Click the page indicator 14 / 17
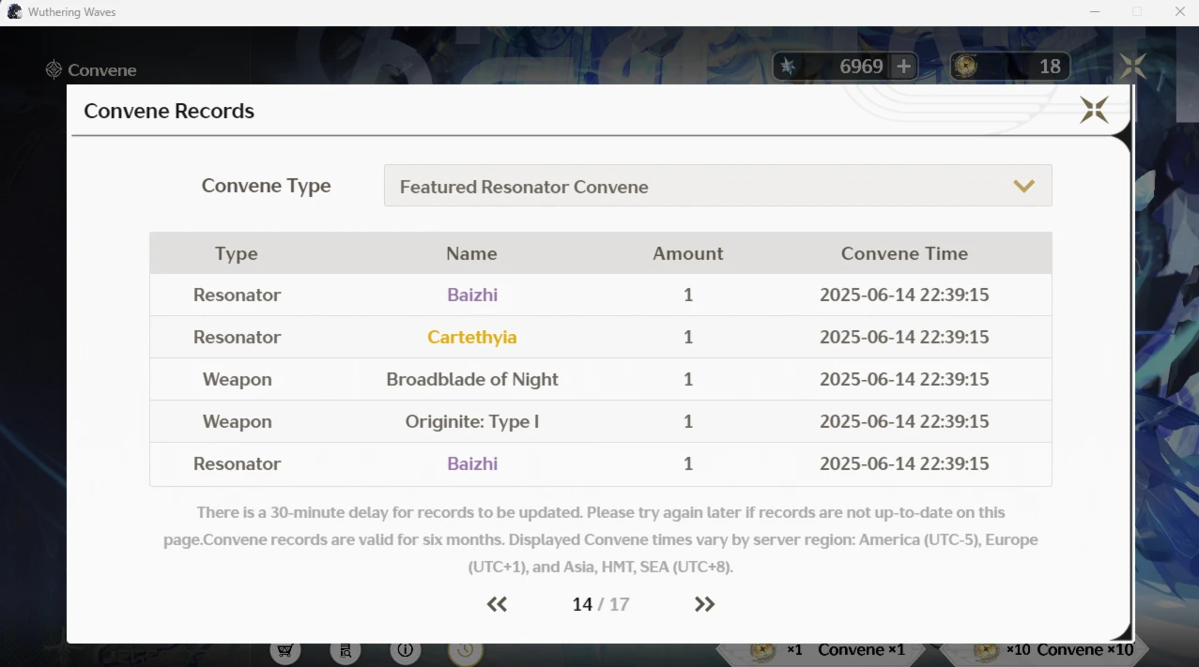Viewport: 1199px width, 667px height. [x=601, y=604]
